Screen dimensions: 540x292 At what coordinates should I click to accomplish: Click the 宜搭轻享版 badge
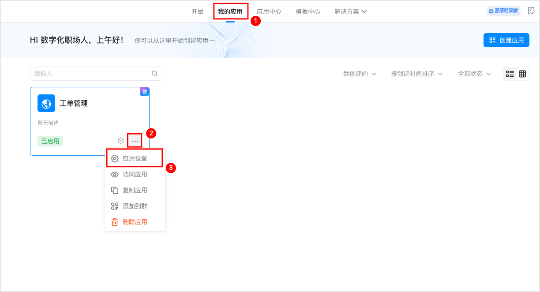(x=503, y=11)
